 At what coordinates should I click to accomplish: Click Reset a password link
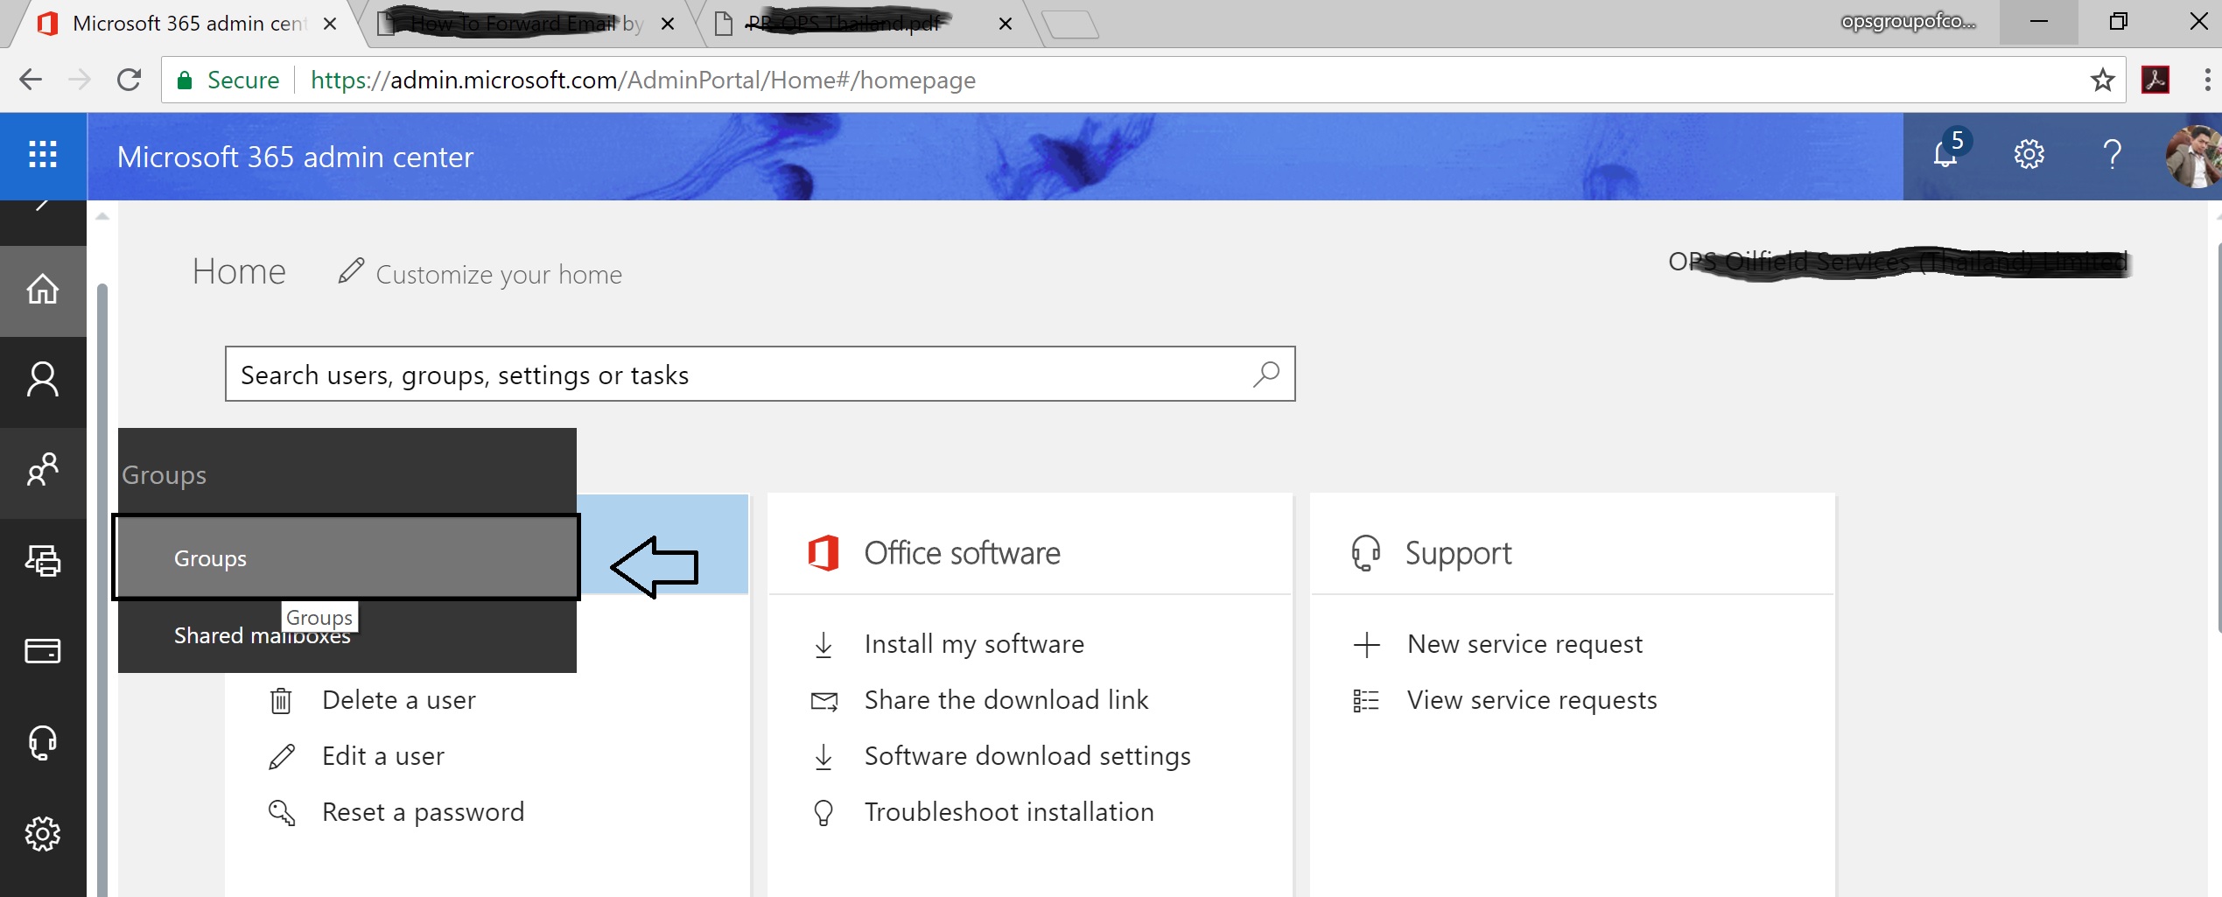point(424,812)
